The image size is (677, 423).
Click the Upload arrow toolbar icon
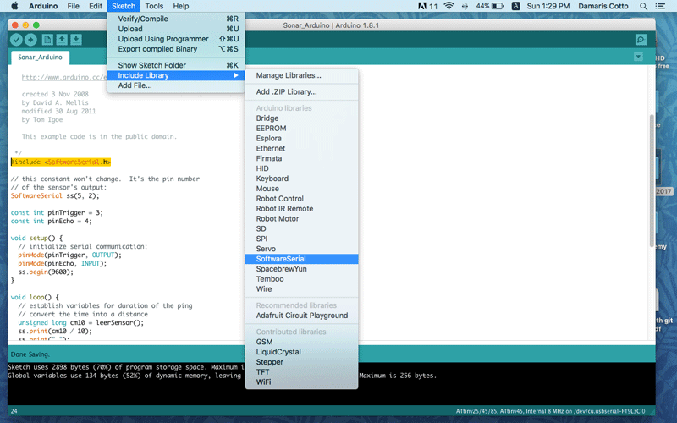[x=30, y=40]
